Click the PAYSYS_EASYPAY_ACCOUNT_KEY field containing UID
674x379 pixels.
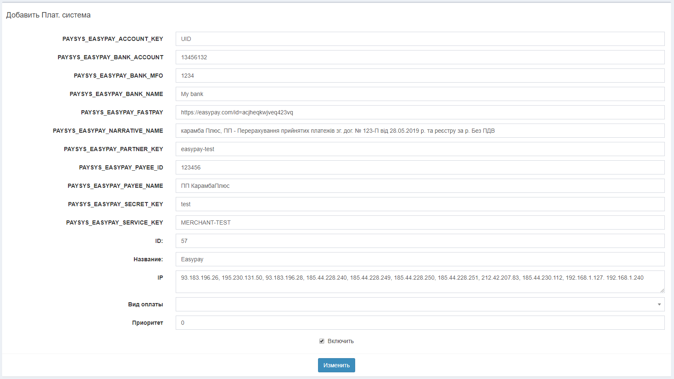420,39
